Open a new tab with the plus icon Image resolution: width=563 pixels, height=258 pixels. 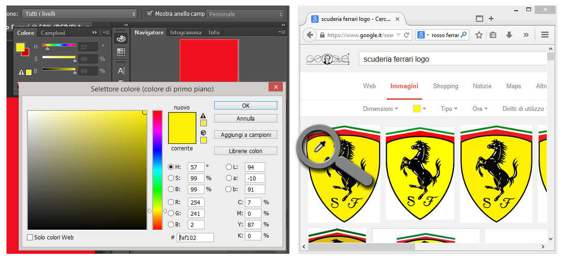[491, 19]
